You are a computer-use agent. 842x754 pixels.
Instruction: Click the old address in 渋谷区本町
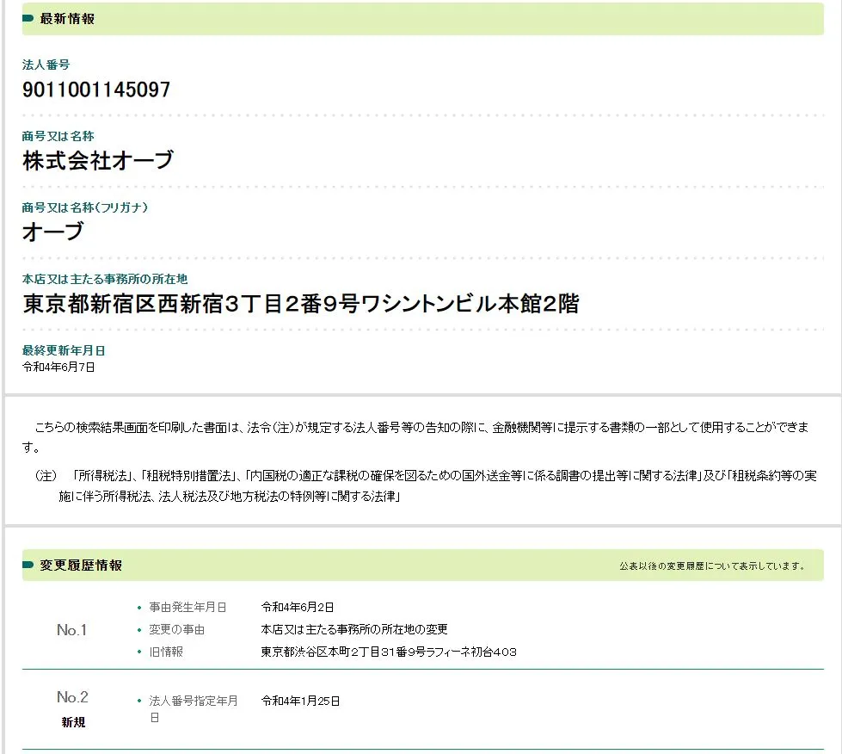(x=388, y=652)
